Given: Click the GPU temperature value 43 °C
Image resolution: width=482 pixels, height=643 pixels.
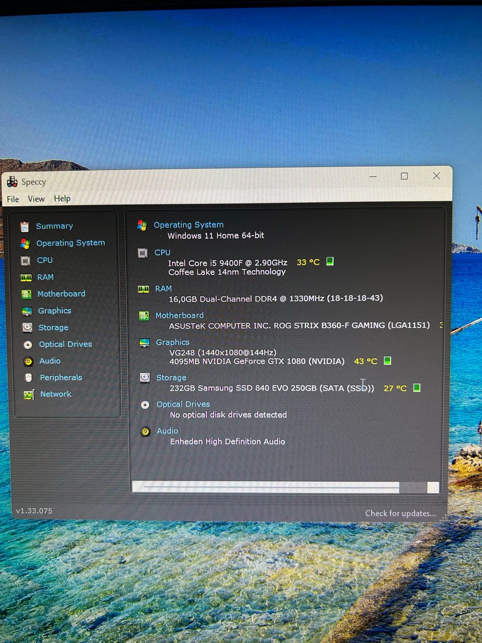Looking at the screenshot, I should tap(366, 361).
